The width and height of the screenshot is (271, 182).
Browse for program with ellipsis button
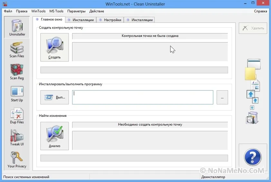(x=222, y=97)
